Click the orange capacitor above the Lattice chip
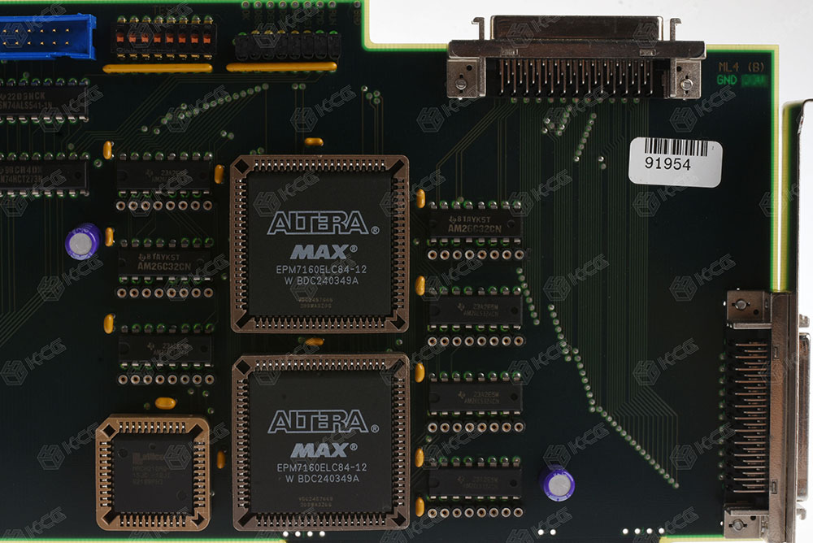Screen dimensions: 813x543 click(x=165, y=403)
